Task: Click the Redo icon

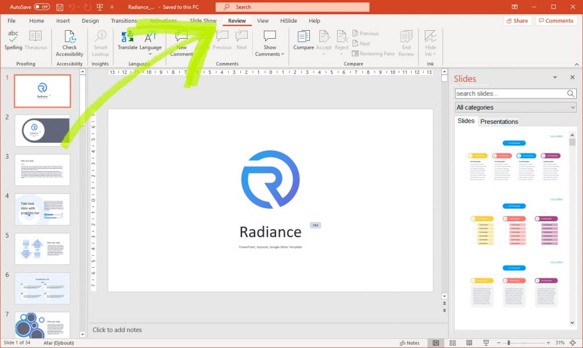Action: [87, 7]
